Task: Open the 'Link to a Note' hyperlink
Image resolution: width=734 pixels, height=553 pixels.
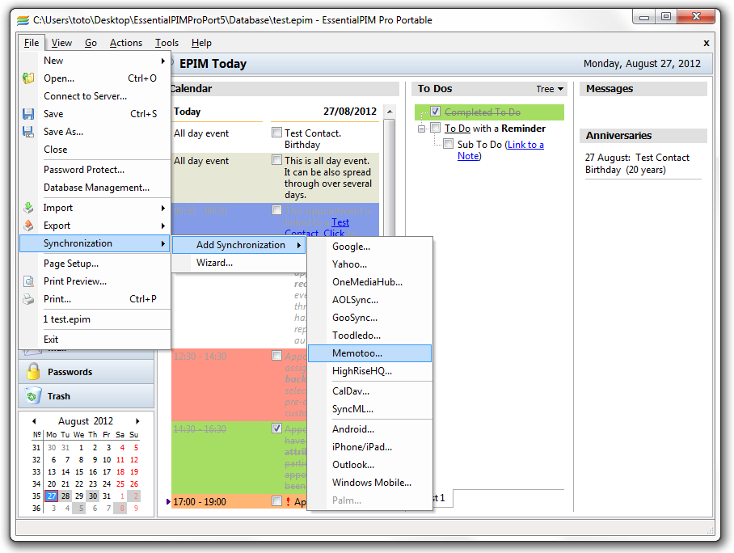Action: [x=500, y=150]
